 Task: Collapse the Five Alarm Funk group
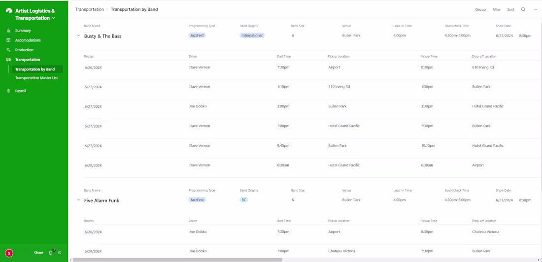pos(78,200)
